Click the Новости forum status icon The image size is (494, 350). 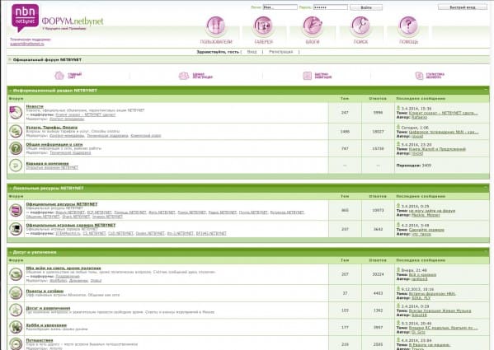(16, 112)
